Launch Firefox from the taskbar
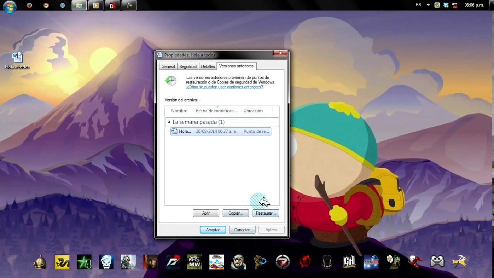494x278 pixels. [29, 5]
